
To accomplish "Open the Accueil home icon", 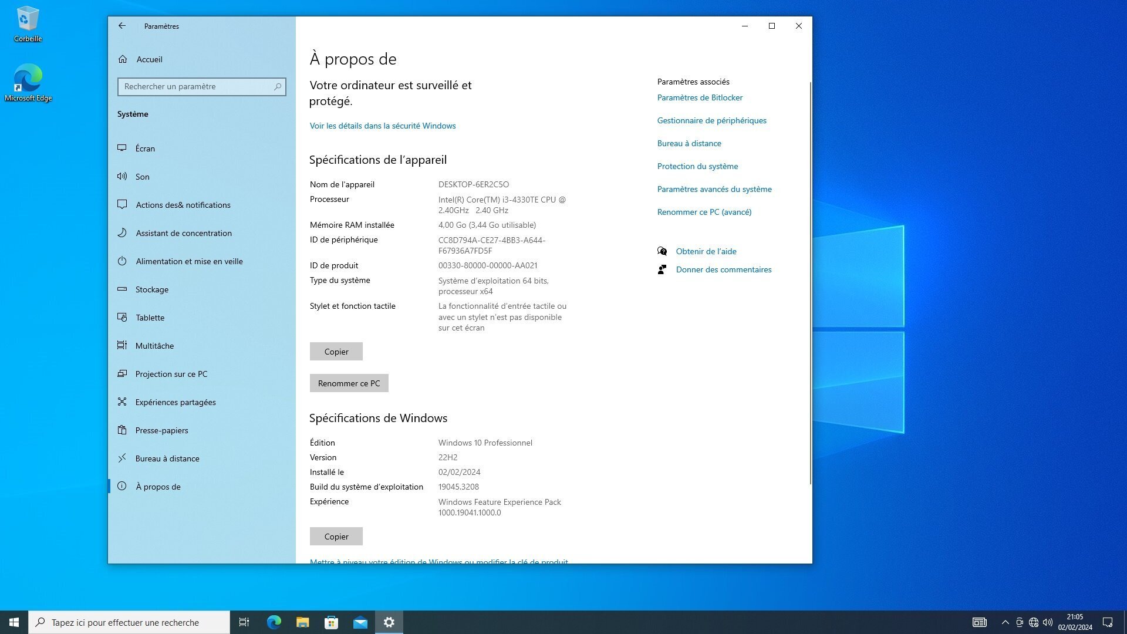I will 123,59.
